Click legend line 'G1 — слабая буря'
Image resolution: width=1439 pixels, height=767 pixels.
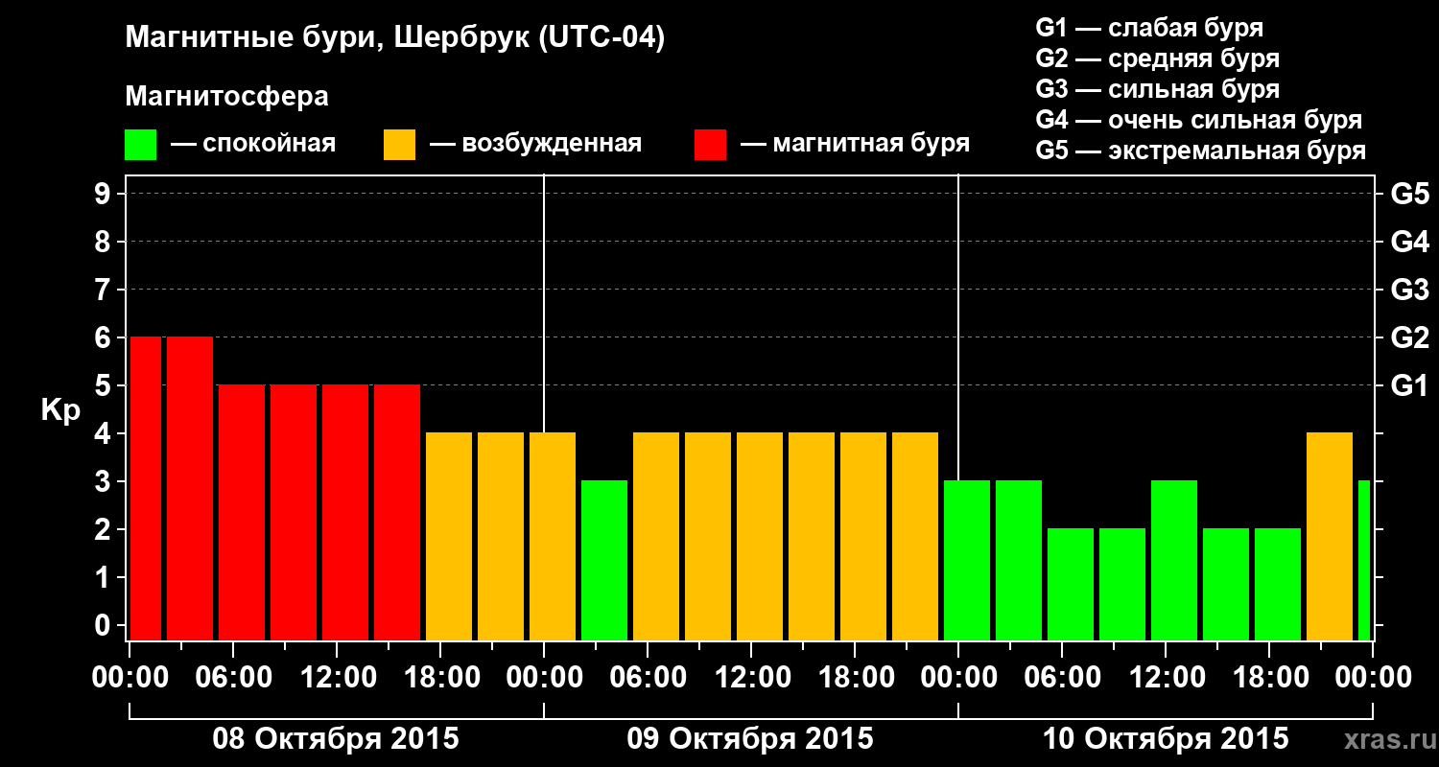tap(1149, 28)
